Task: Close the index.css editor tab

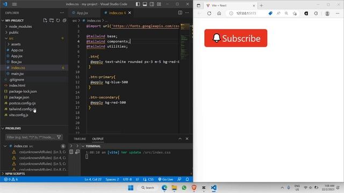Action: click(x=130, y=13)
